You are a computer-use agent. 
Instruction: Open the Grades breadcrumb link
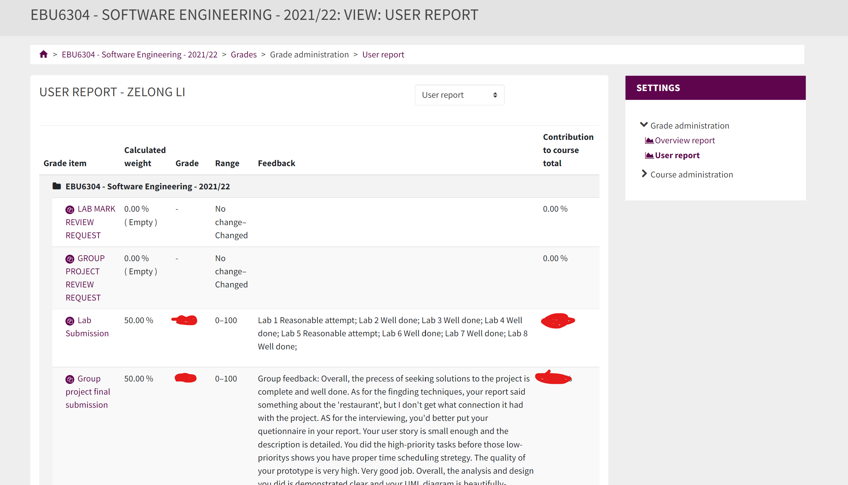[x=244, y=54]
